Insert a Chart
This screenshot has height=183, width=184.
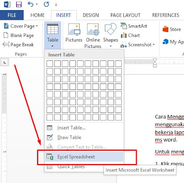130,35
